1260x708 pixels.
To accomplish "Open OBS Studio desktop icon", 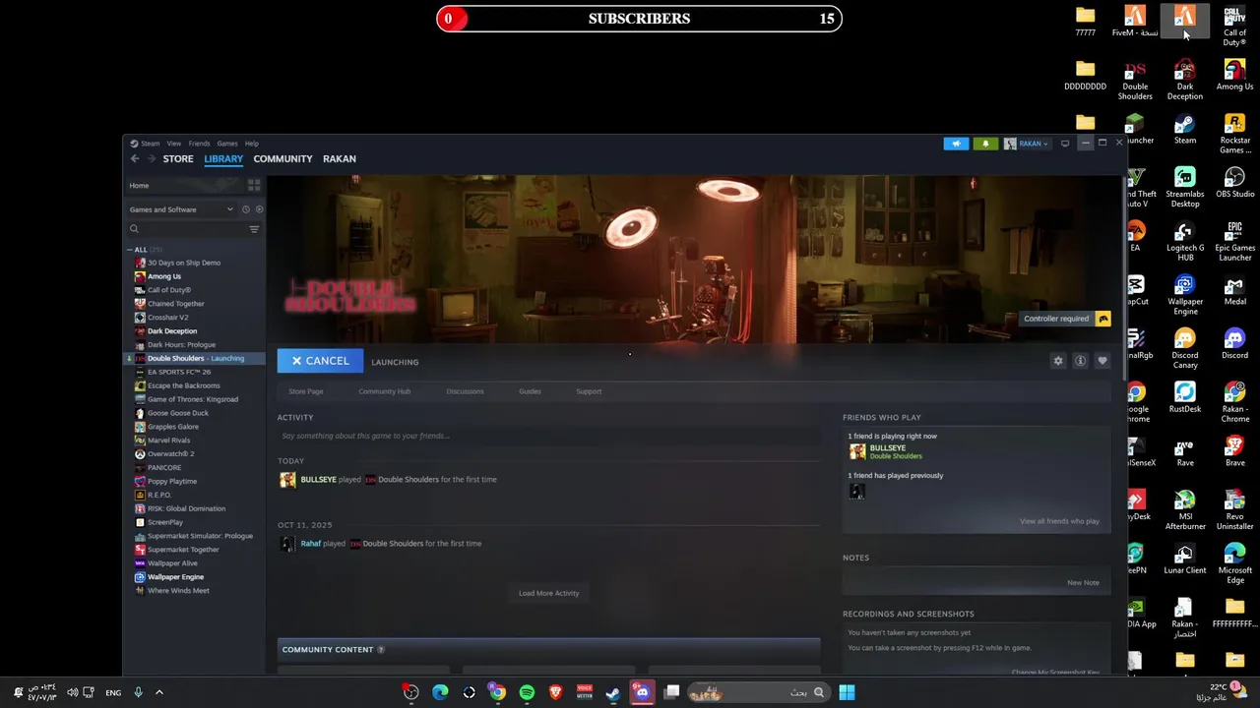I will pyautogui.click(x=1234, y=183).
